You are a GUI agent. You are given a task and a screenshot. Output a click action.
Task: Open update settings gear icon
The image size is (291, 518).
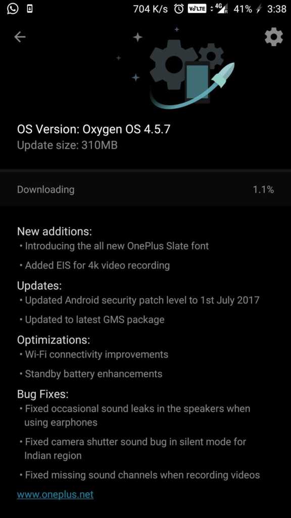click(x=273, y=37)
